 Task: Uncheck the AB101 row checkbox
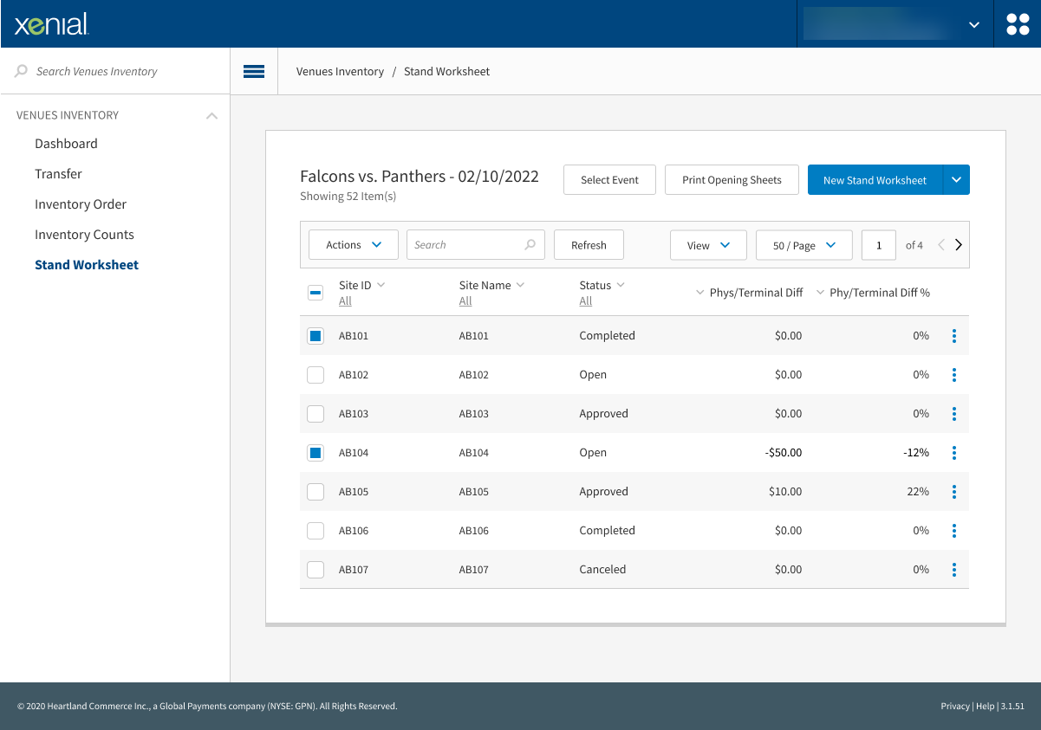316,336
